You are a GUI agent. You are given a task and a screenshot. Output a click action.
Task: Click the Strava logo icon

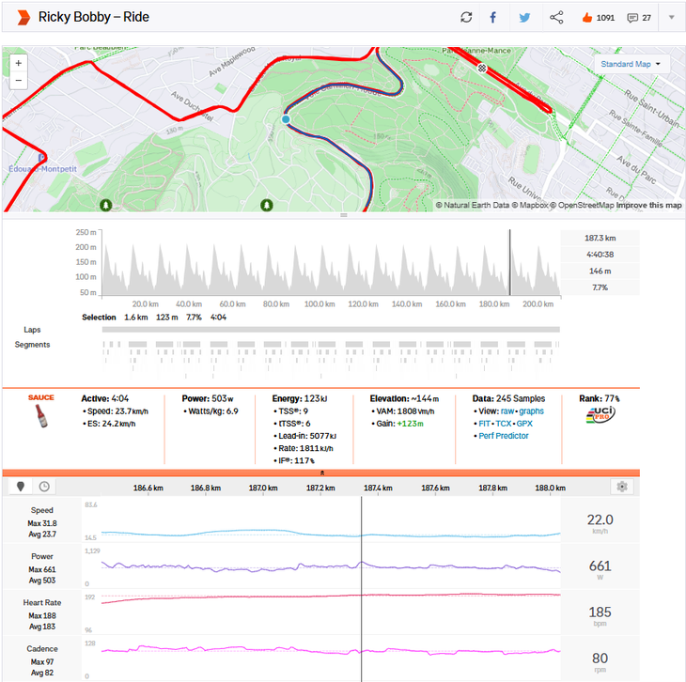(21, 17)
